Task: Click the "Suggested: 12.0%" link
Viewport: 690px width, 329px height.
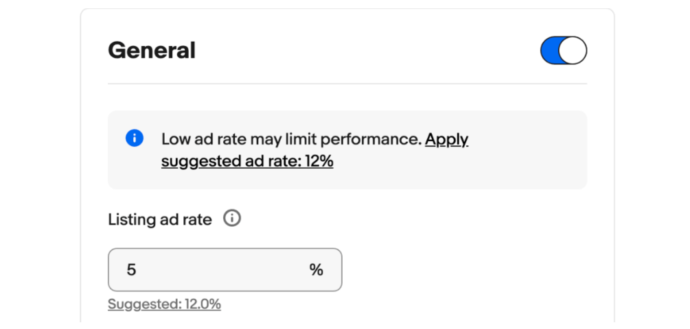Action: (x=164, y=304)
